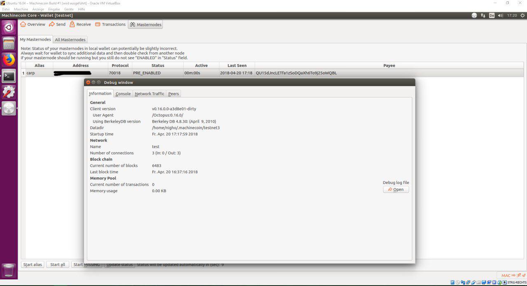Sort by the Status column header
The height and width of the screenshot is (286, 527).
[158, 65]
